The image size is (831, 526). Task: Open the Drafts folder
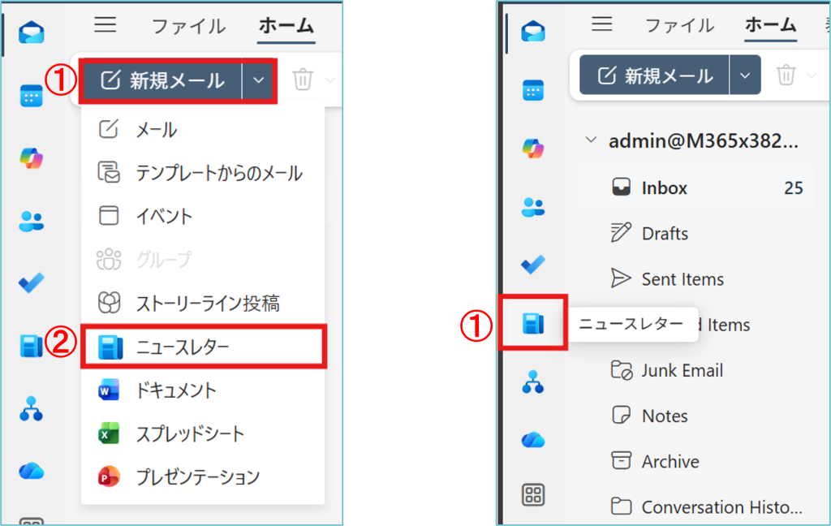click(x=664, y=234)
